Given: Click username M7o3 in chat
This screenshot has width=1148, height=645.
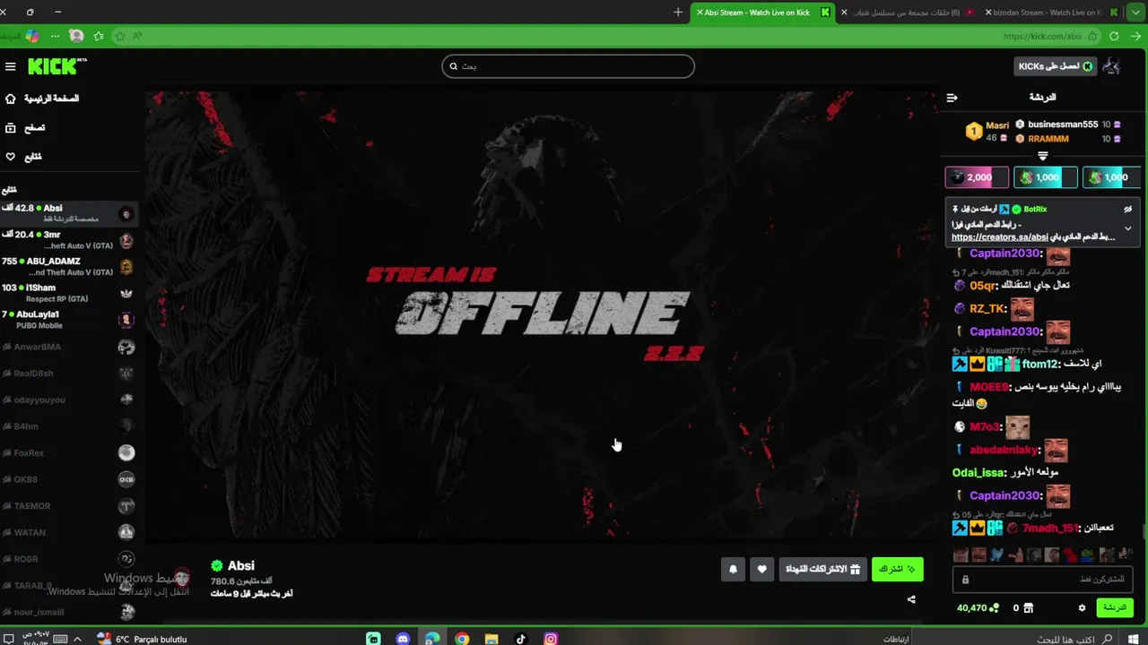Looking at the screenshot, I should pos(985,427).
